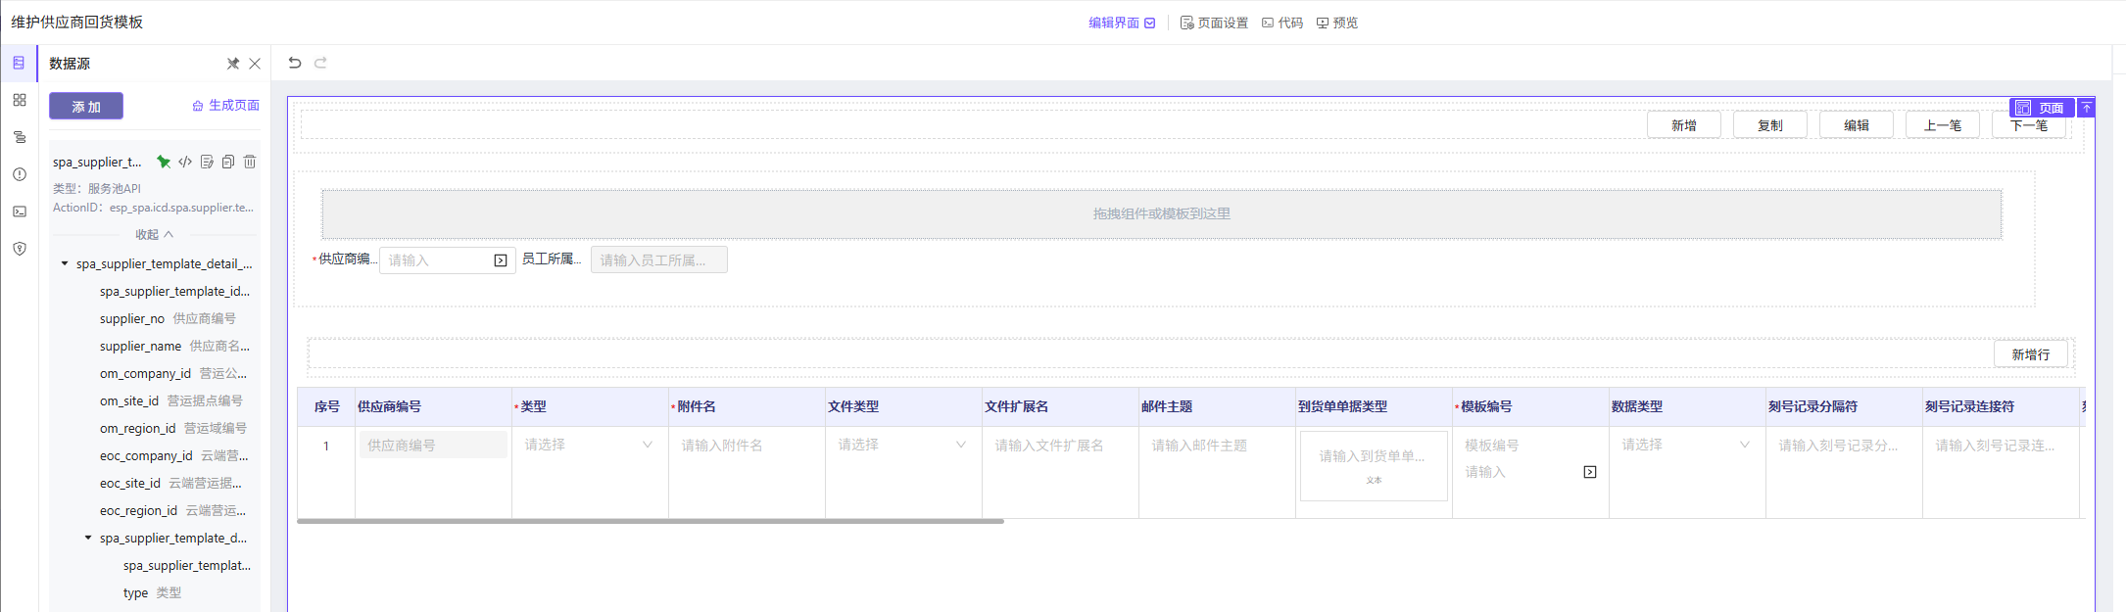2126x612 pixels.
Task: Click the undo arrow icon
Action: point(295,63)
